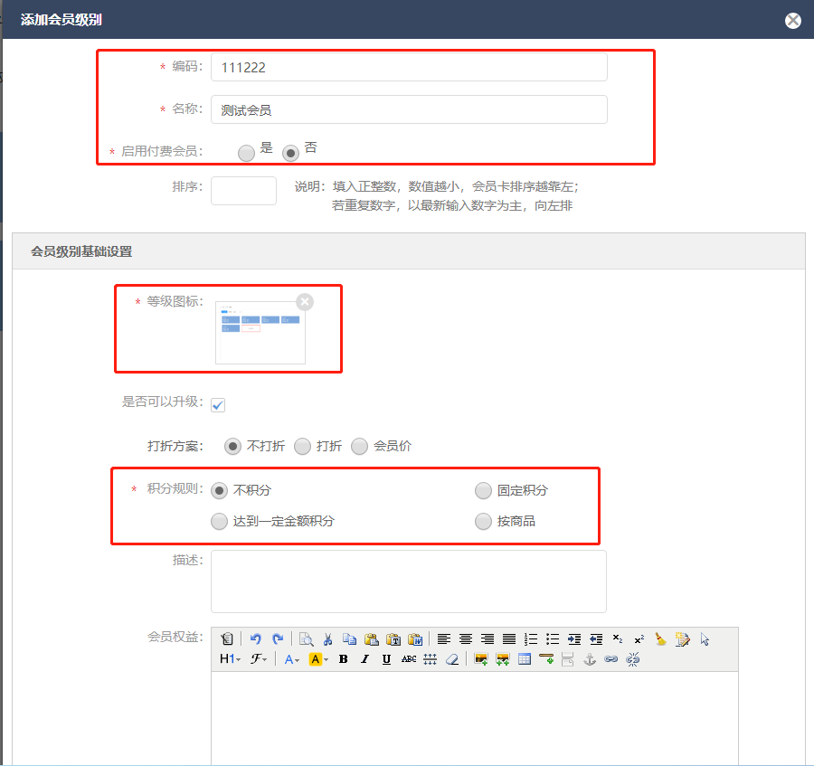Select 打折 discount option

pos(302,447)
